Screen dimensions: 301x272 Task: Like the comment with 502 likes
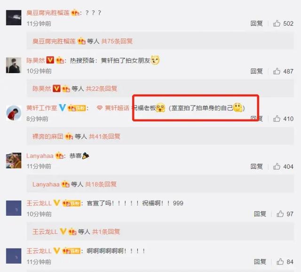pyautogui.click(x=277, y=23)
